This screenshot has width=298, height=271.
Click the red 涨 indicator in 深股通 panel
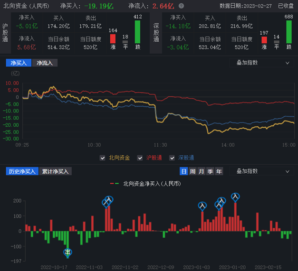click(x=264, y=42)
